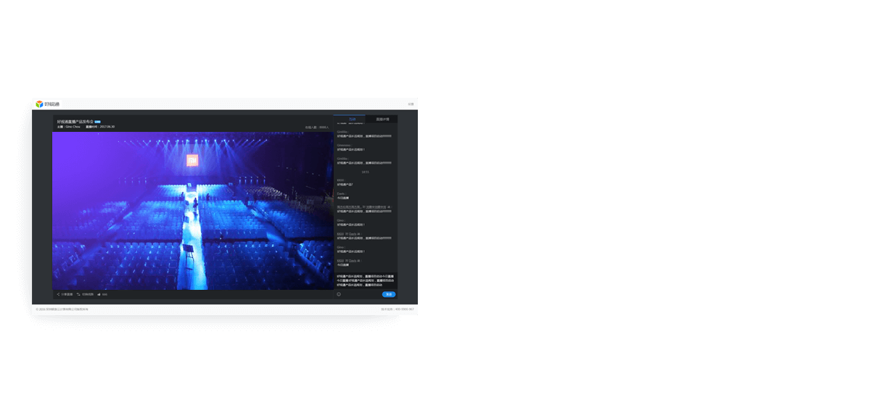Image resolution: width=885 pixels, height=413 pixels.
Task: Click the share live stream icon below video
Action: tap(58, 294)
